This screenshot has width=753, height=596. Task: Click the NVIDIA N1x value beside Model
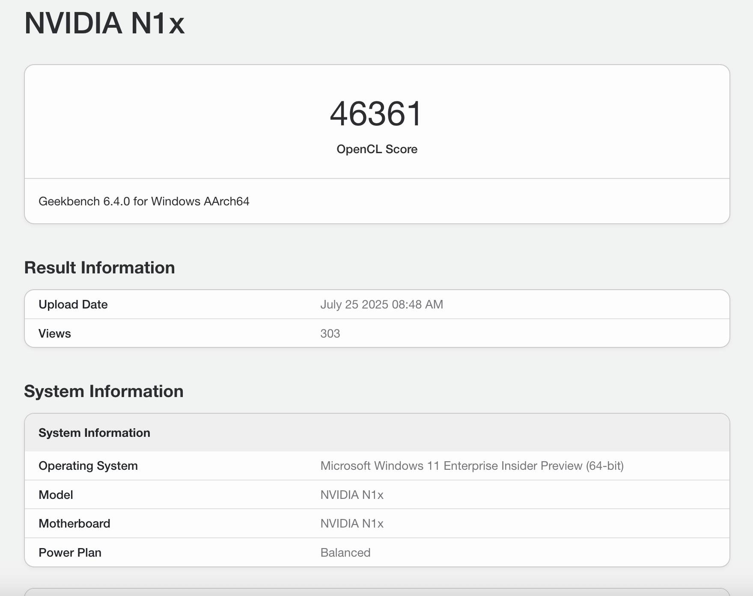352,495
